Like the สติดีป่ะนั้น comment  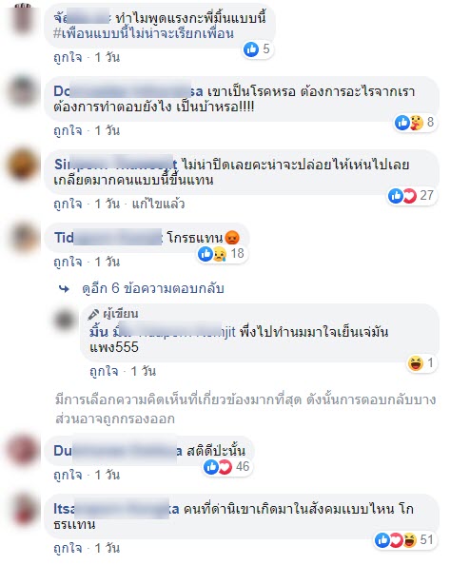pyautogui.click(x=68, y=475)
